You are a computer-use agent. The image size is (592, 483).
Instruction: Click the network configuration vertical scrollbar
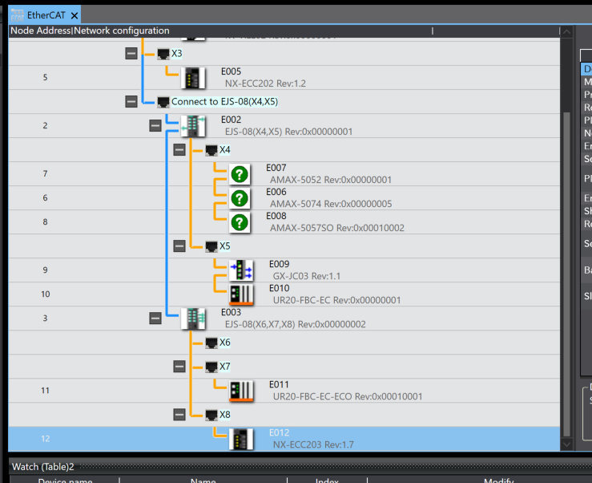[568, 241]
